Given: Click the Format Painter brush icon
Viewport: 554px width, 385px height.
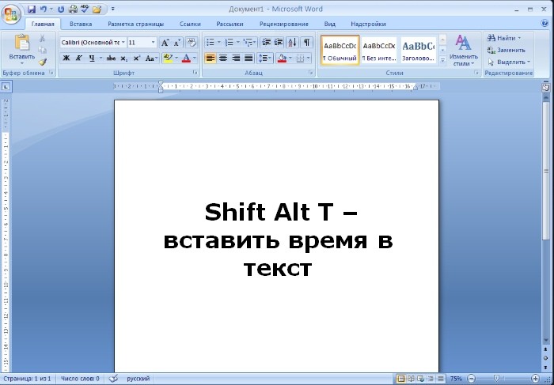Looking at the screenshot, I should [x=43, y=61].
